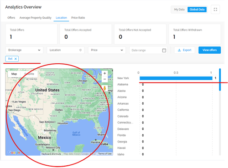Click the Google logo on the map
228x168 pixels.
pyautogui.click(x=14, y=153)
